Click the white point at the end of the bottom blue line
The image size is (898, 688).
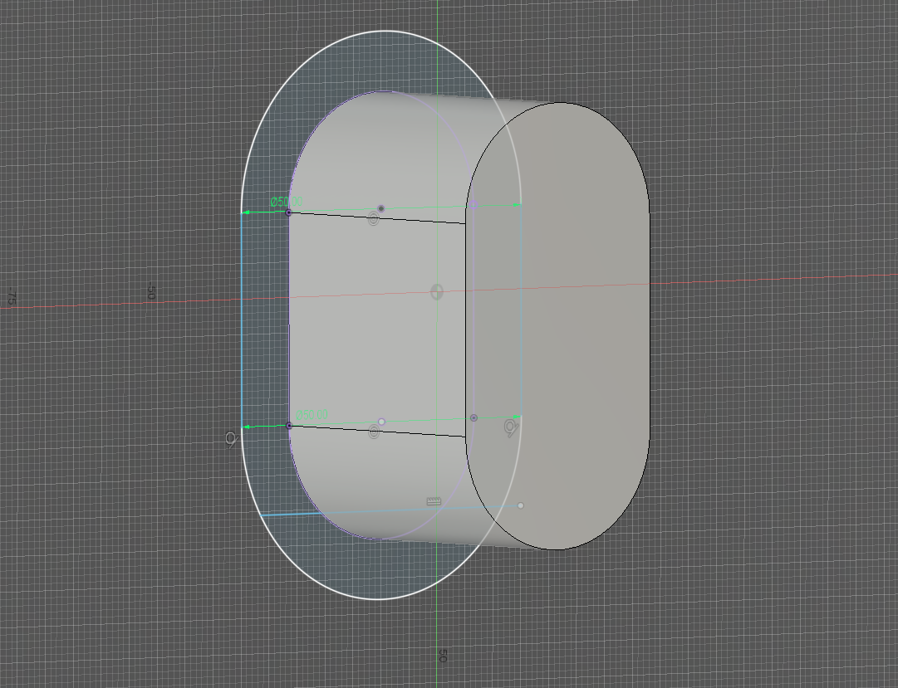point(521,505)
